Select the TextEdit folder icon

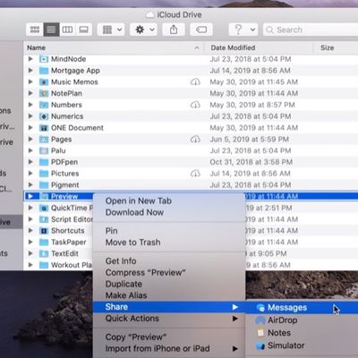(44, 253)
